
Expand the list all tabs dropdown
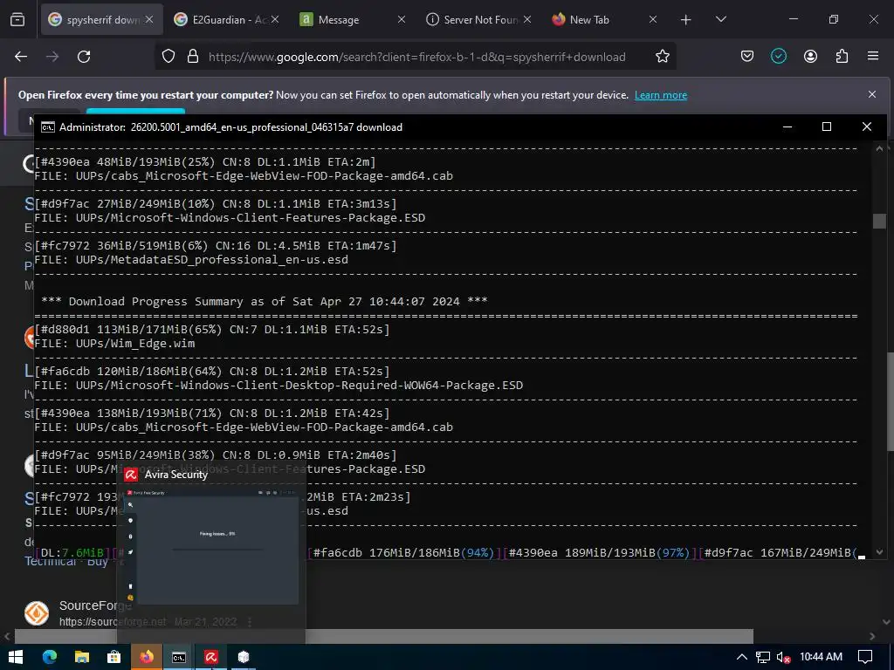[720, 19]
